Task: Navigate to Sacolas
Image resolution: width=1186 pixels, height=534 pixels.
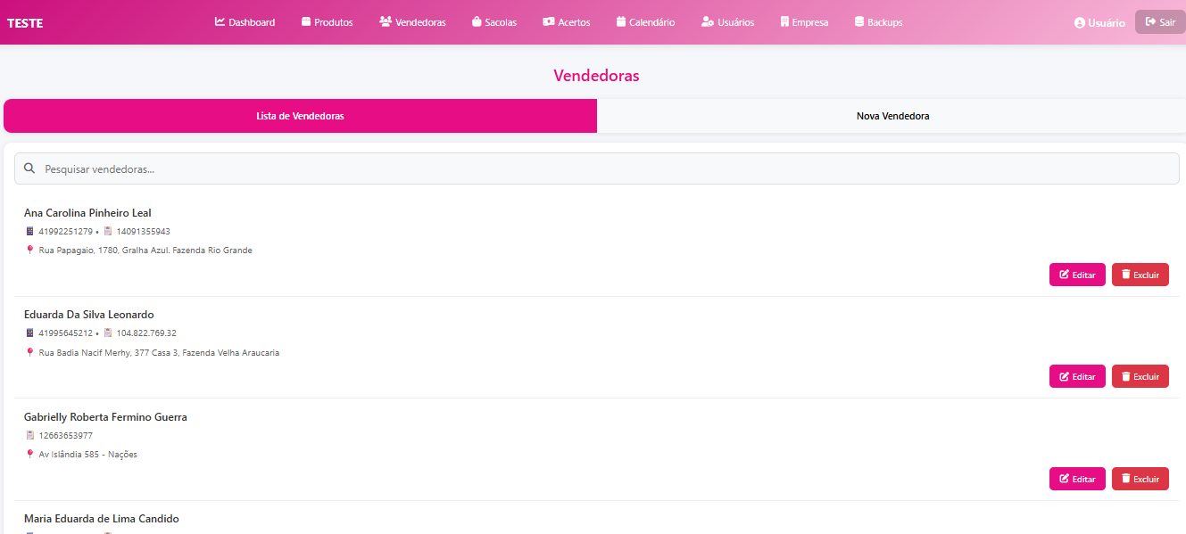Action: [494, 22]
